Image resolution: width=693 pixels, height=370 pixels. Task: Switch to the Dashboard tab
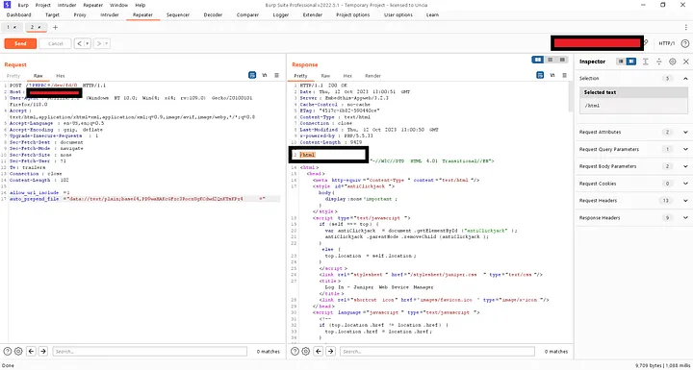tap(18, 15)
